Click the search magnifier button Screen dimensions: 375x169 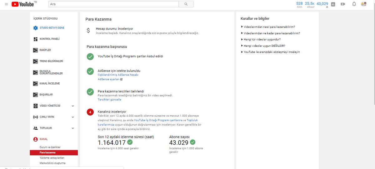click(186, 4)
